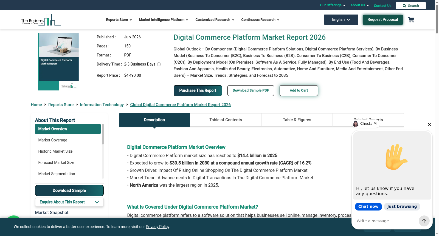
Task: Open the Reports Store breadcrumb link
Action: [61, 105]
